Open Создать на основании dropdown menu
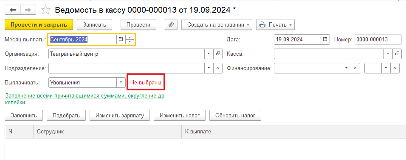The height and width of the screenshot is (160, 406). click(217, 25)
